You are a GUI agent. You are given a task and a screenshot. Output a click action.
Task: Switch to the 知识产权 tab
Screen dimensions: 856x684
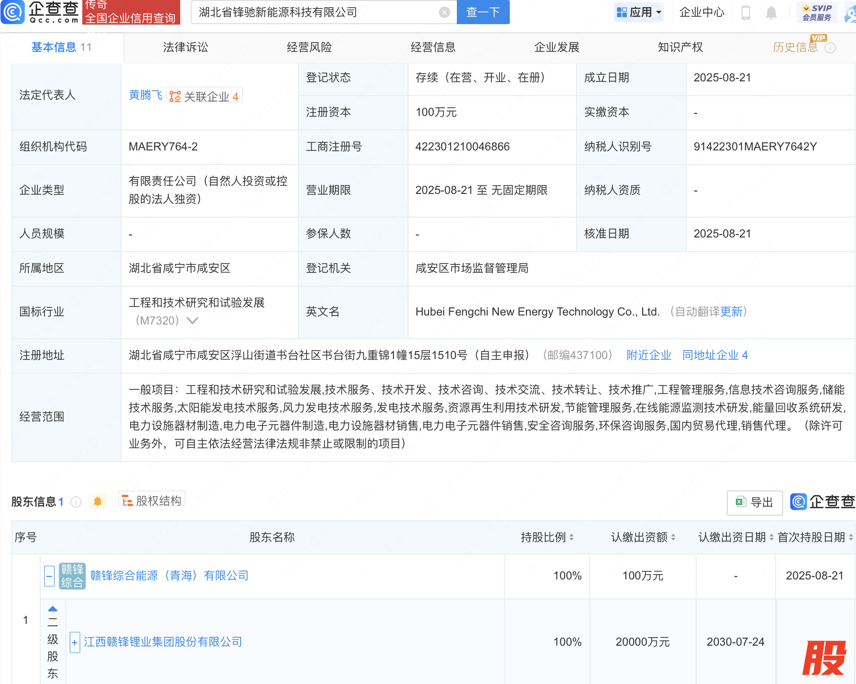click(x=680, y=47)
